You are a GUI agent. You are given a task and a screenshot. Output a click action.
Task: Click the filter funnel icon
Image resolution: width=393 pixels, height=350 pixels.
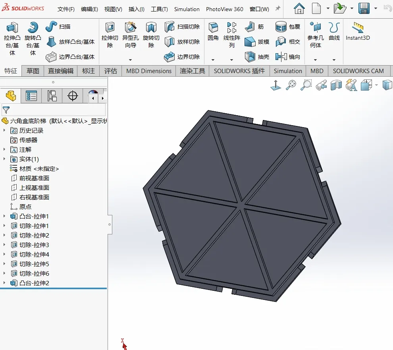(x=6, y=110)
